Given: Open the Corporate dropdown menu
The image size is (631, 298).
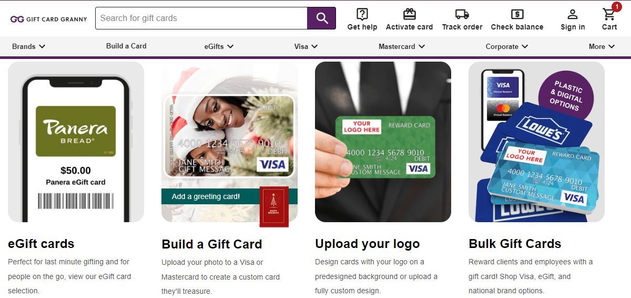Looking at the screenshot, I should [506, 46].
